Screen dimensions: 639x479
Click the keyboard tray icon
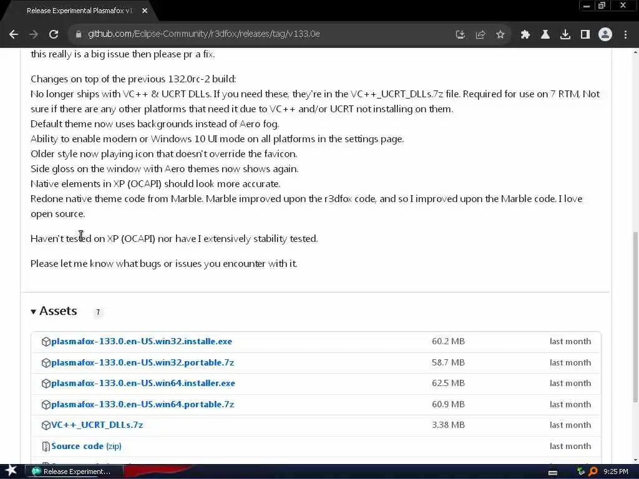pos(553,473)
